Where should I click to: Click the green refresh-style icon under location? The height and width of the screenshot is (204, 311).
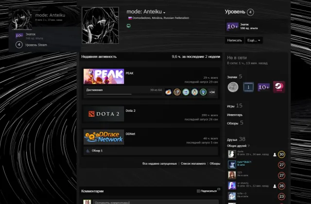coord(129,26)
